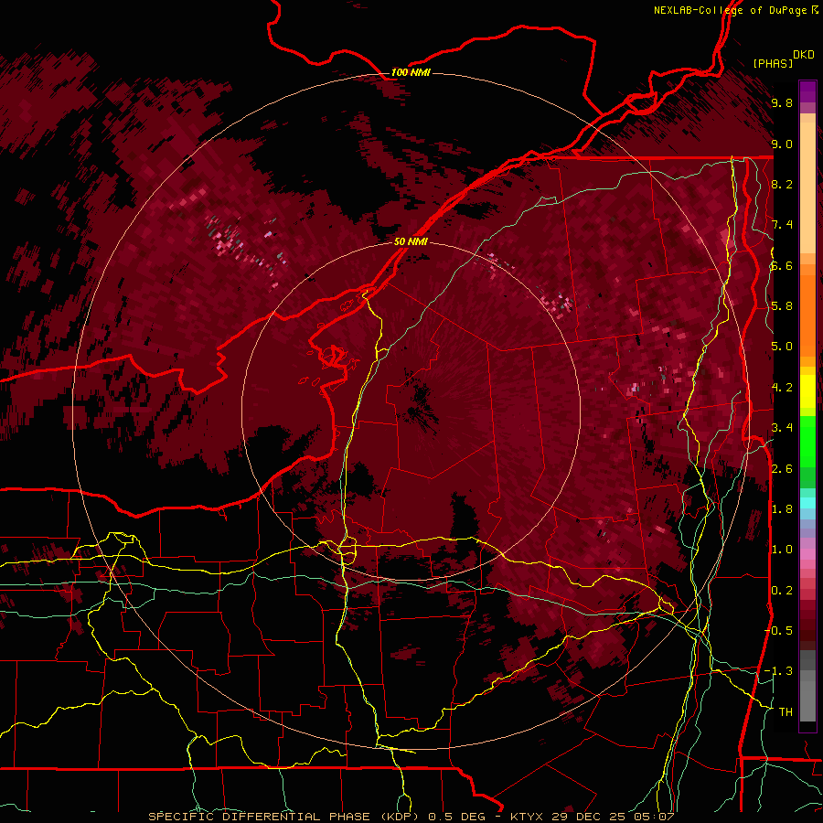
Task: Pick the pink segment of the color bar
Action: [807, 554]
